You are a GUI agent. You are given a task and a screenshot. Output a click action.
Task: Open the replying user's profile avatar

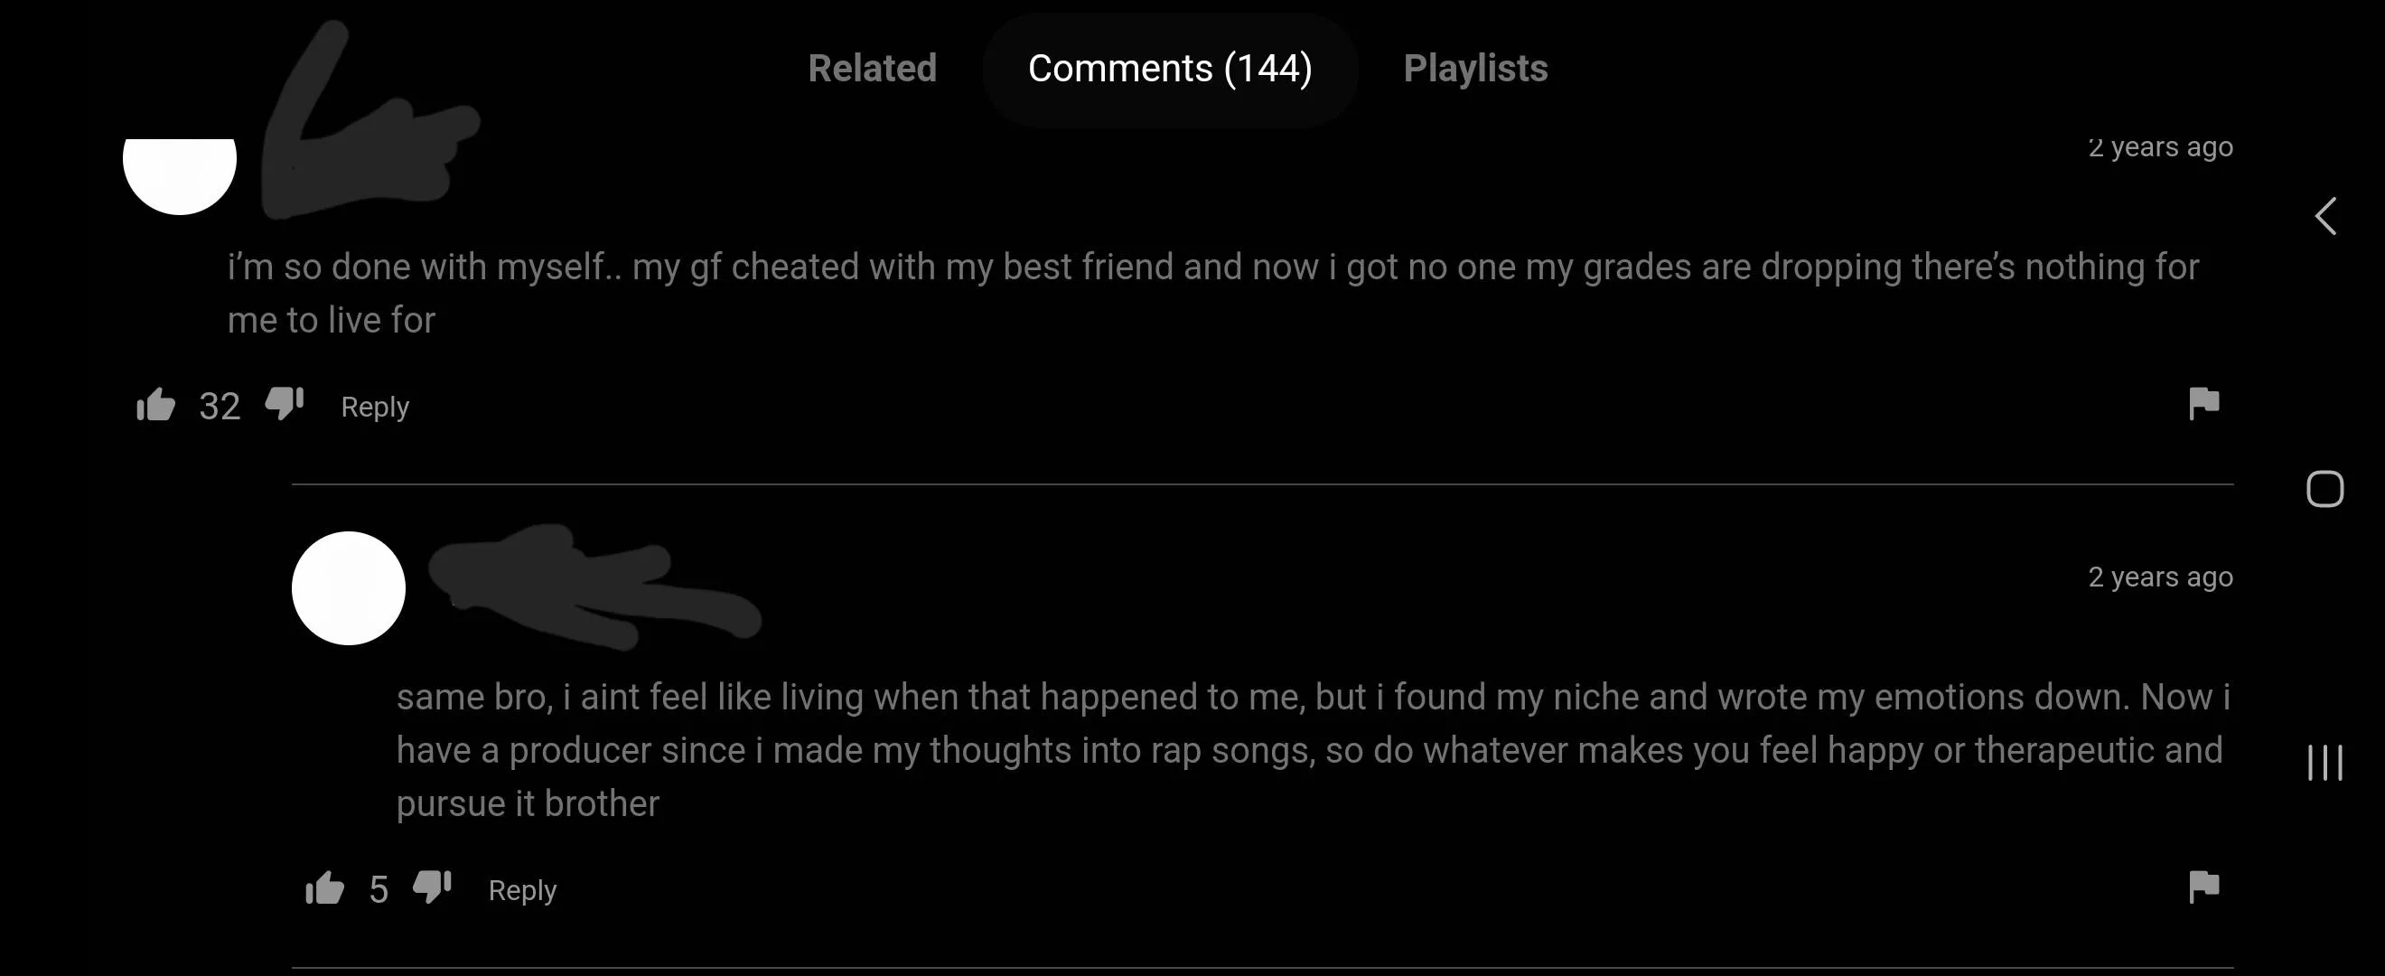348,587
